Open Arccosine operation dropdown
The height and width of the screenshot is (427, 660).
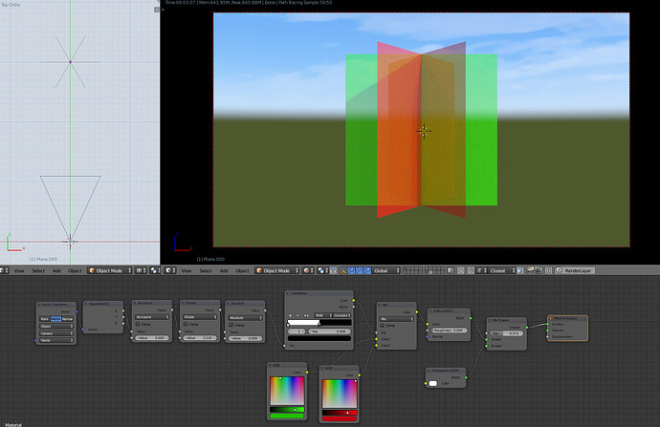click(x=152, y=317)
